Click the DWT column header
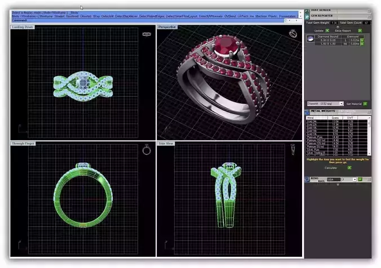Viewport: 381px width, 268px height. point(350,118)
